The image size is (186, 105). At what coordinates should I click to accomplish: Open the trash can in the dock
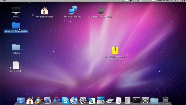[165, 101]
